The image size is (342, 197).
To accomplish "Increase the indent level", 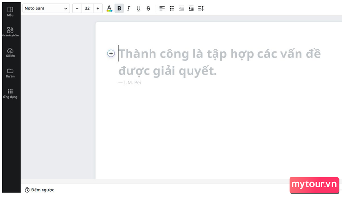I will [x=191, y=8].
